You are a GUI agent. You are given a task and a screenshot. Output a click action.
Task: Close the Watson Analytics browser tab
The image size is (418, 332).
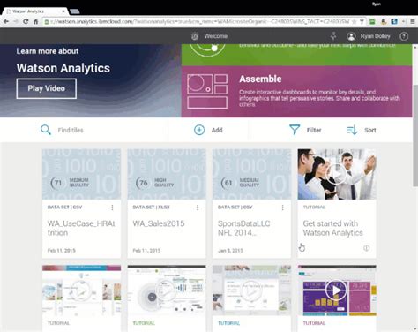[x=63, y=11]
